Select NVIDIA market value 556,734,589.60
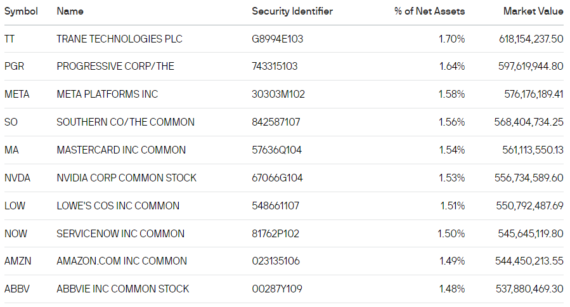570x307 pixels. tap(529, 178)
